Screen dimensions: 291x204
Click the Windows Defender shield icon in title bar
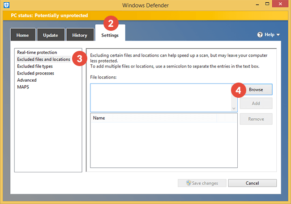(7, 5)
